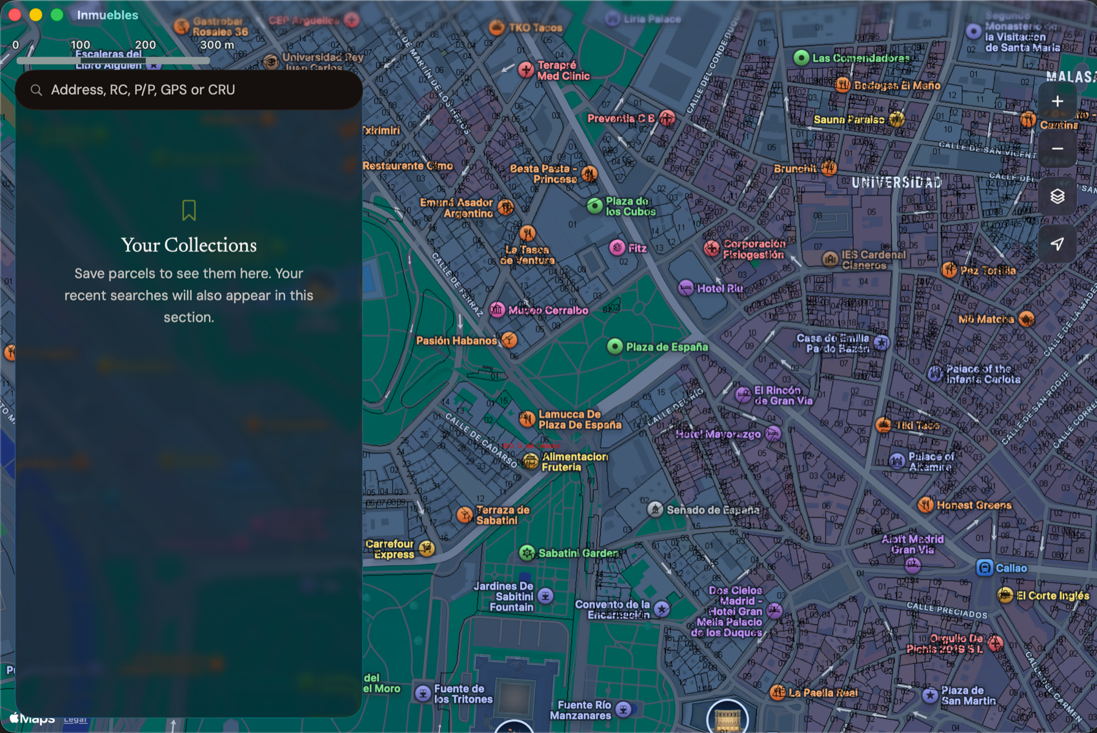Select the Palace of Altamira marker
The height and width of the screenshot is (733, 1097).
(x=897, y=461)
